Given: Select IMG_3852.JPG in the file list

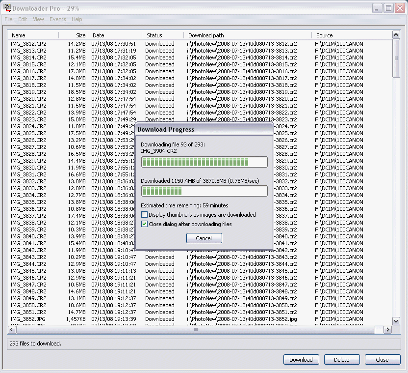Looking at the screenshot, I should (28, 319).
